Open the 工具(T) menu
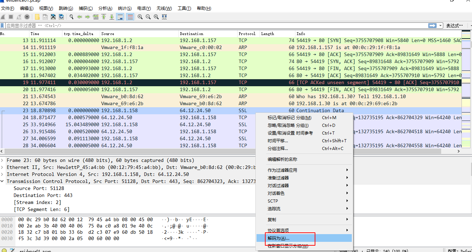 click(184, 8)
